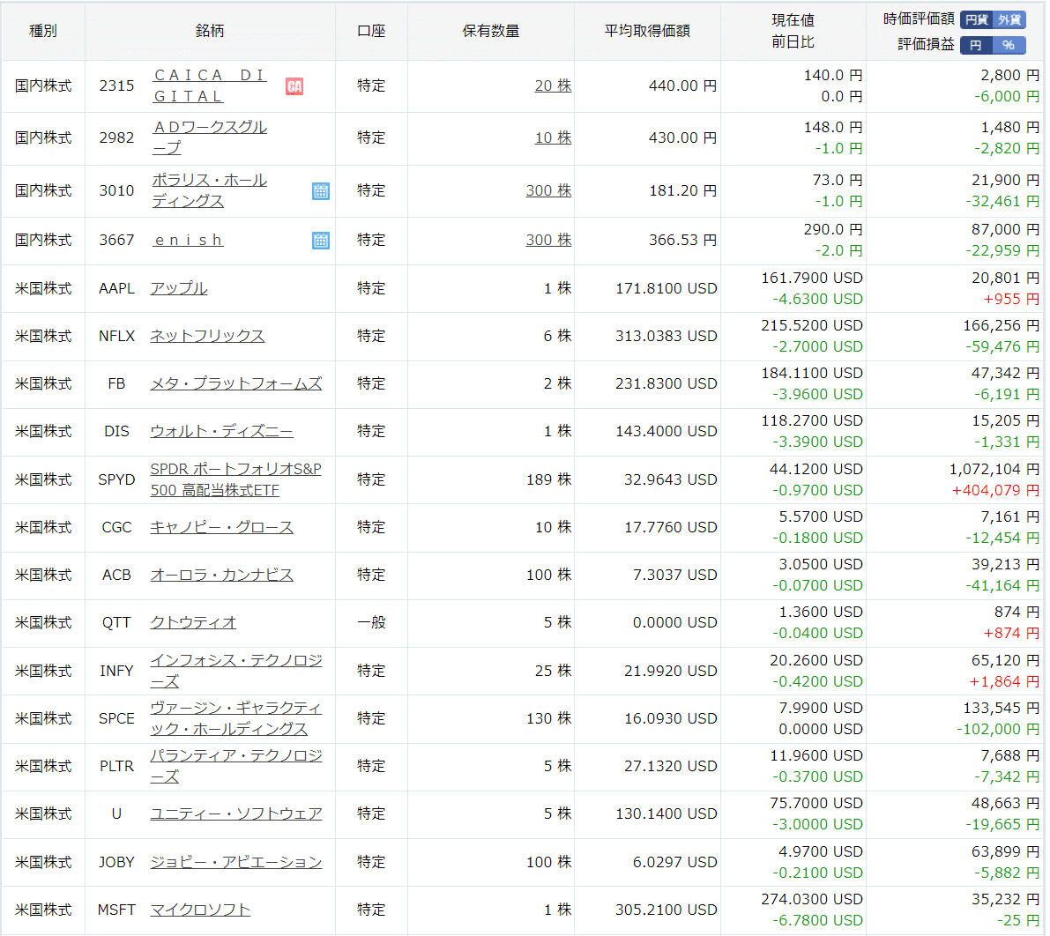Click PLTR loss value -7,342 円
The width and height of the screenshot is (1050, 936).
pos(1007,776)
